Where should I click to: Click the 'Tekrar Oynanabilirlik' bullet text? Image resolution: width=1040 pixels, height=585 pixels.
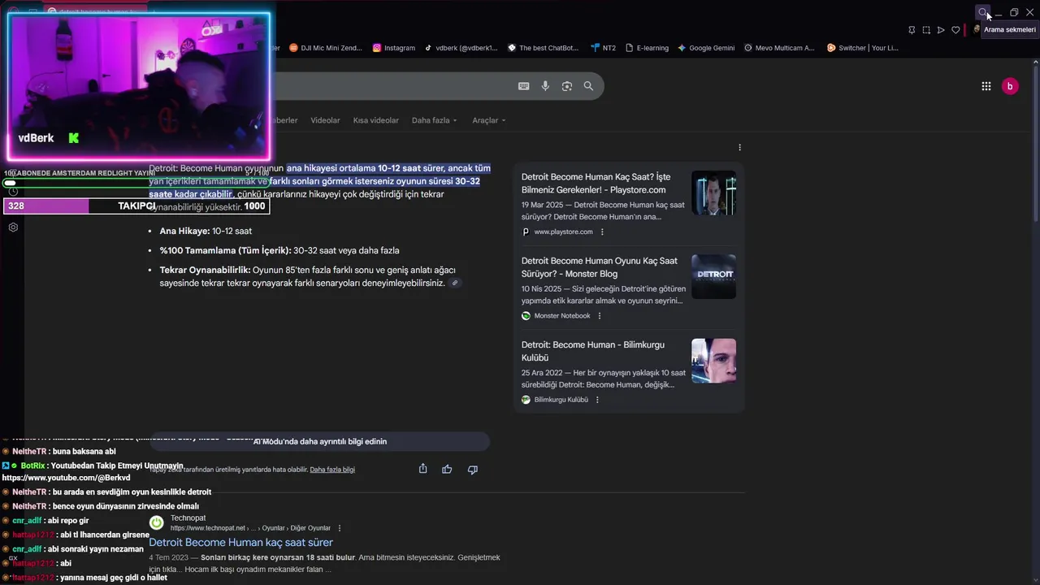[x=307, y=276]
